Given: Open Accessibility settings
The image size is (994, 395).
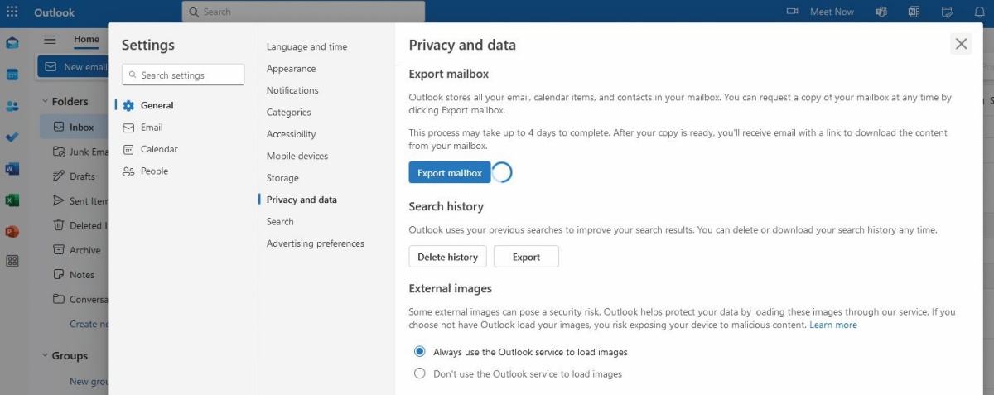Looking at the screenshot, I should [291, 134].
